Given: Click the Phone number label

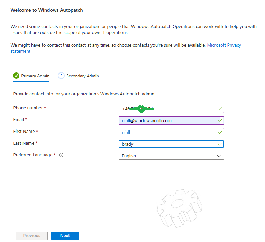Looking at the screenshot, I should (x=28, y=108).
